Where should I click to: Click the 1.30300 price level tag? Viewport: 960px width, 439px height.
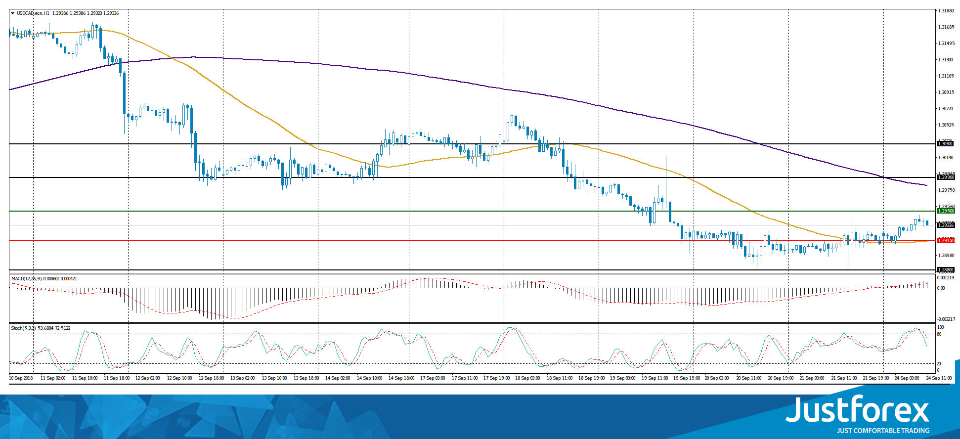click(946, 143)
